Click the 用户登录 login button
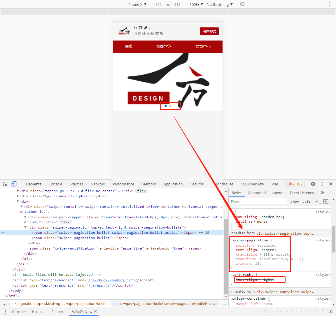The width and height of the screenshot is (336, 316). 209,31
